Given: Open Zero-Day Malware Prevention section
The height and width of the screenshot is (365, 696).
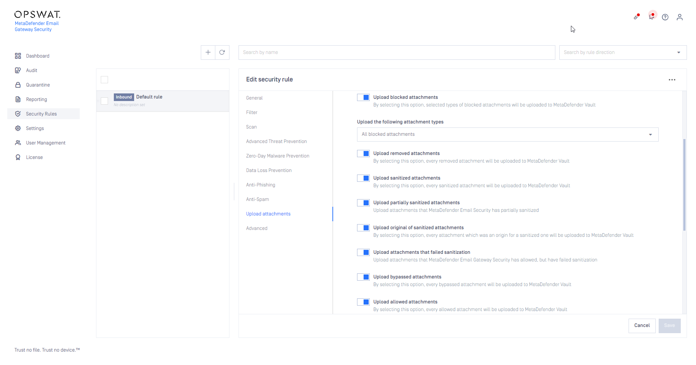Looking at the screenshot, I should click(x=278, y=156).
